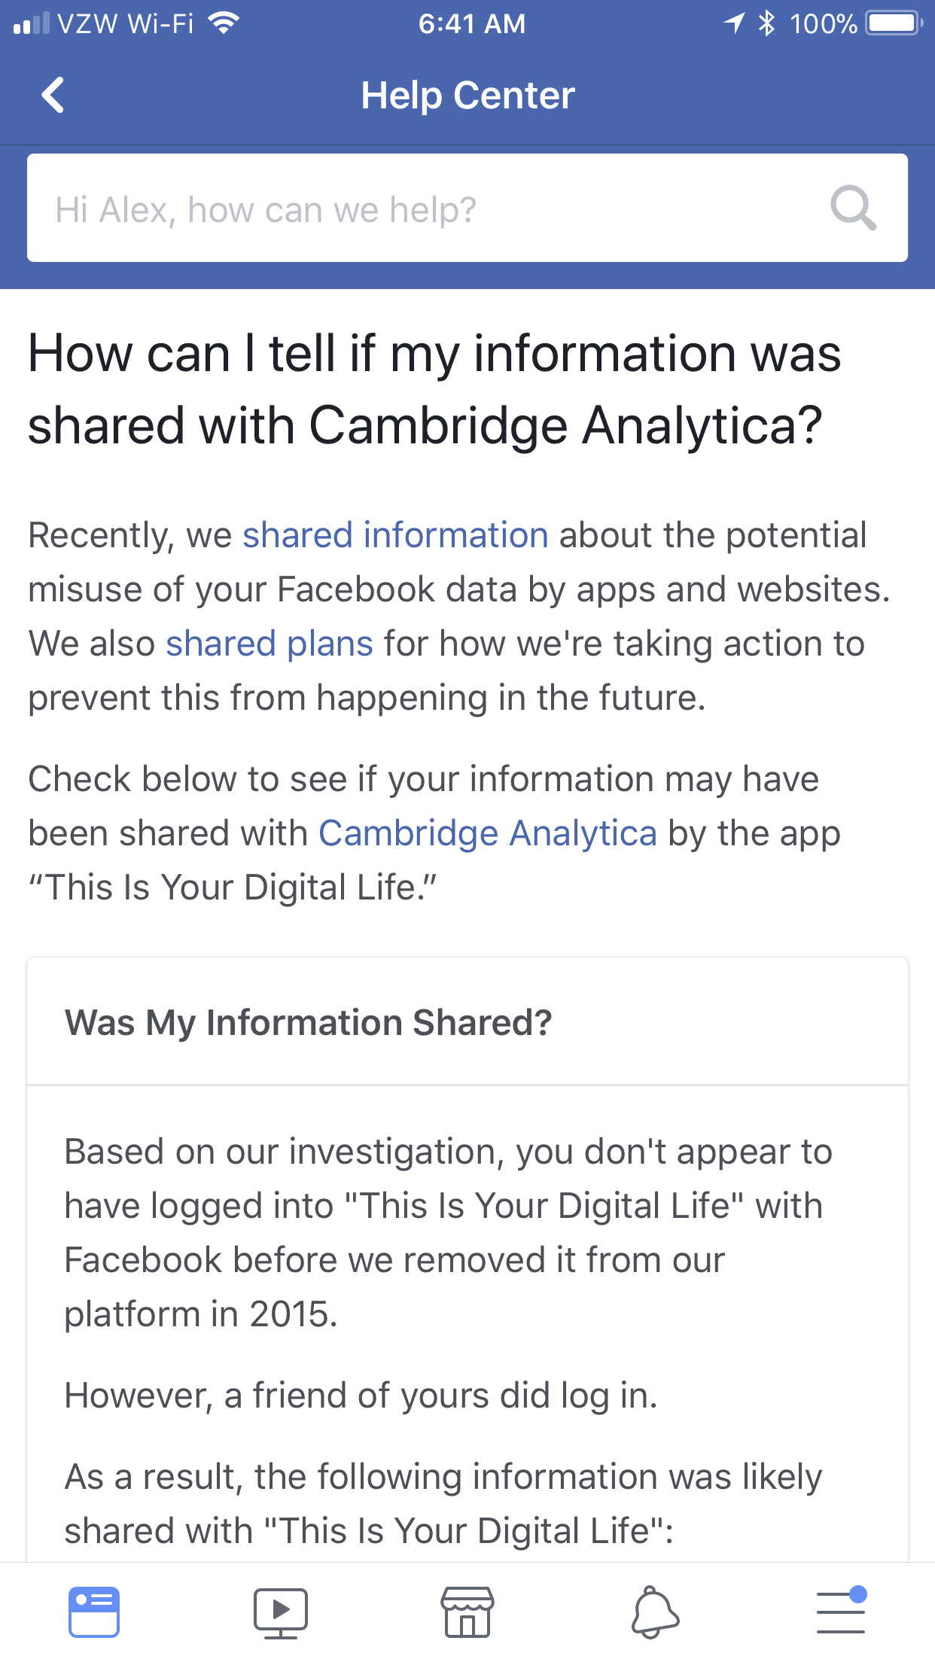Image resolution: width=935 pixels, height=1662 pixels.
Task: Open the hamburger menu tab
Action: (842, 1612)
